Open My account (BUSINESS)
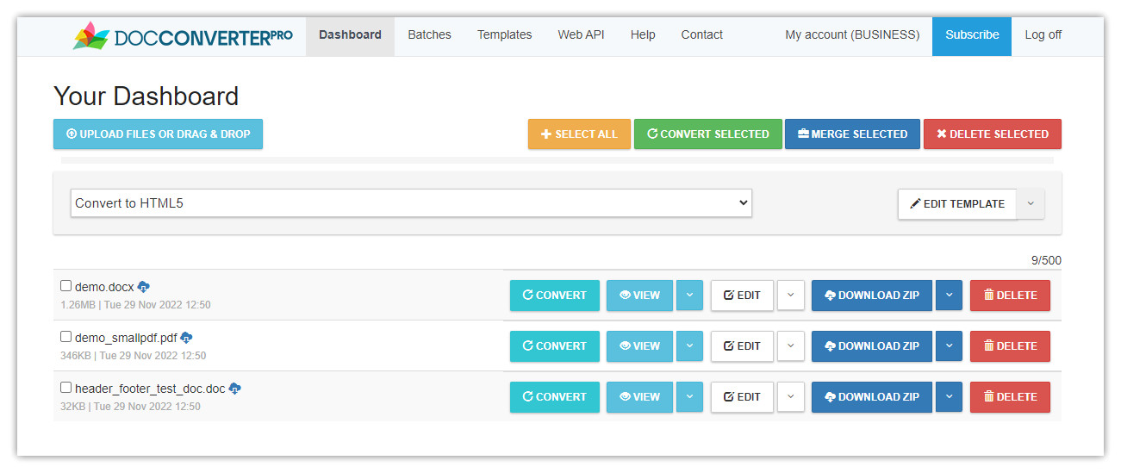Screen dimensions: 1121x473 pos(852,35)
